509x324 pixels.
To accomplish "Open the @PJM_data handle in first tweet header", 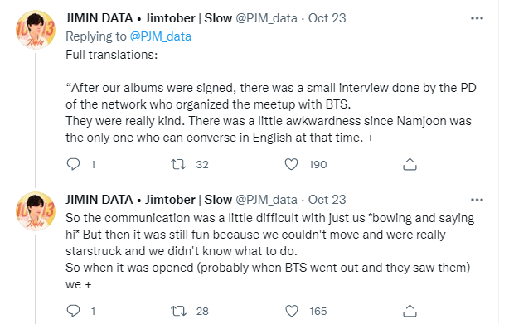I will point(266,18).
